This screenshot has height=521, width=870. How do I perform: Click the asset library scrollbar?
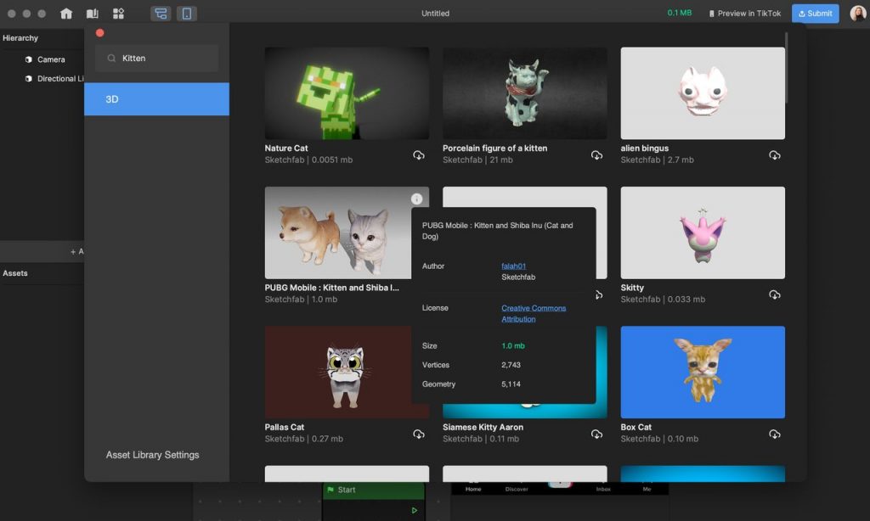point(786,68)
